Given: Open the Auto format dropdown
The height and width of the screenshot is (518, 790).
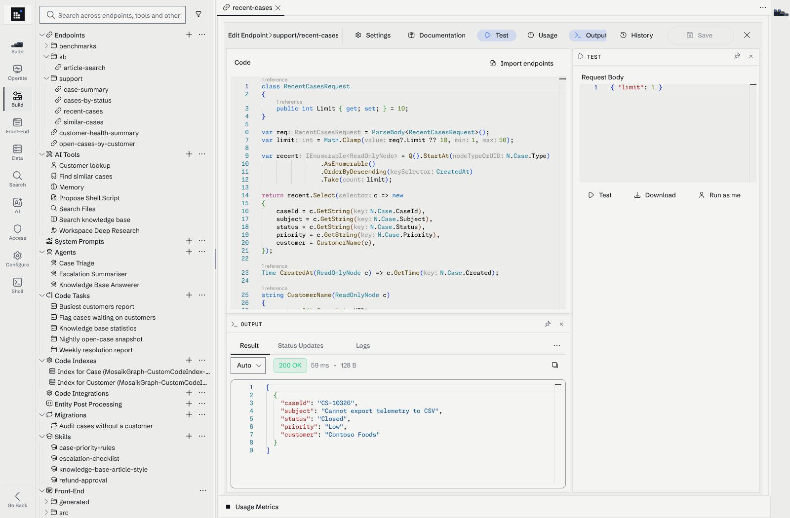Looking at the screenshot, I should (248, 366).
